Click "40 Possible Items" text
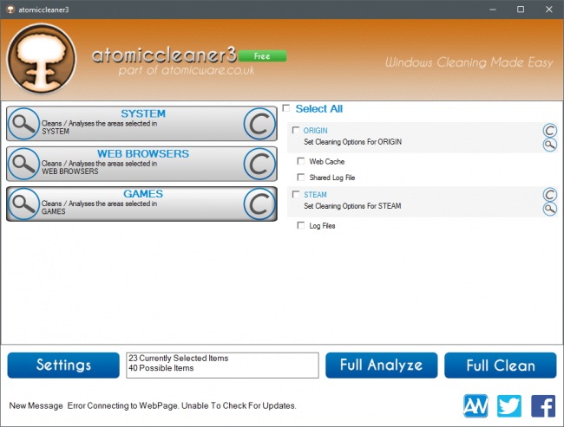 tap(161, 368)
